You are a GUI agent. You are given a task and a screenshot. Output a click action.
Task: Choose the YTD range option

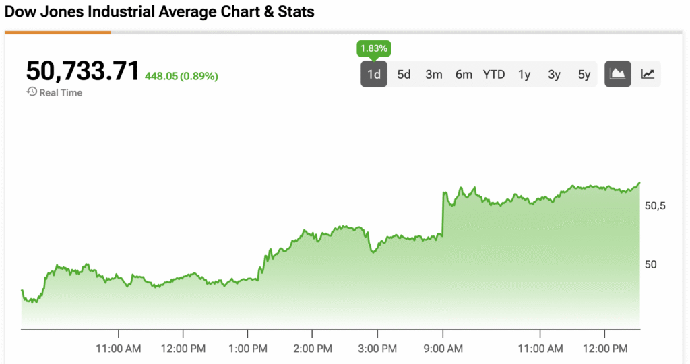point(494,74)
